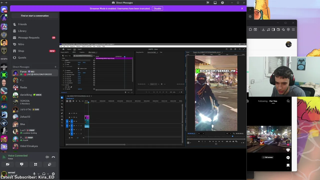Expand the Scale property
320x180 pixels.
click(63, 64)
